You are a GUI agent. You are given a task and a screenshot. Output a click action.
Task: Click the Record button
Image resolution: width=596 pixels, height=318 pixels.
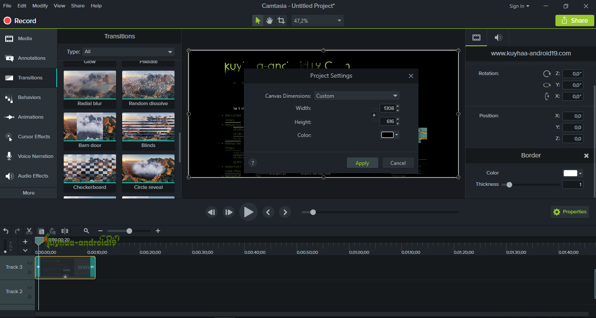click(20, 21)
